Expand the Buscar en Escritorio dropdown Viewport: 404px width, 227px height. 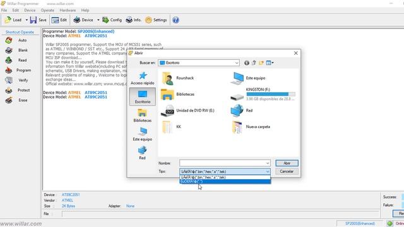pos(237,63)
